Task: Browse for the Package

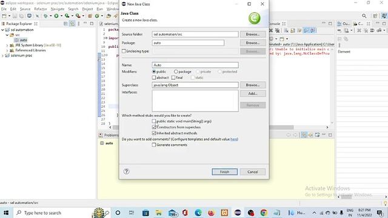Action: (253, 43)
